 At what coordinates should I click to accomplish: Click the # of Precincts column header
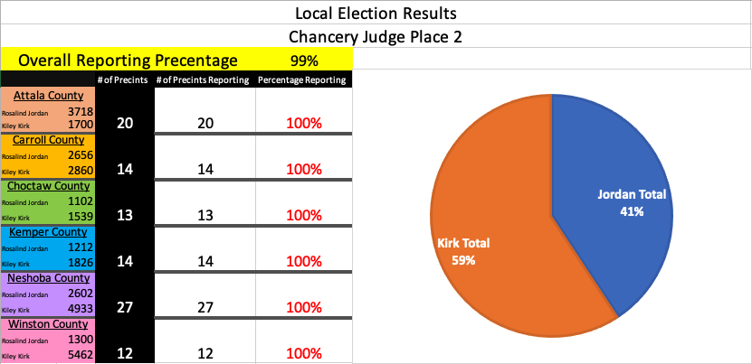tap(122, 80)
